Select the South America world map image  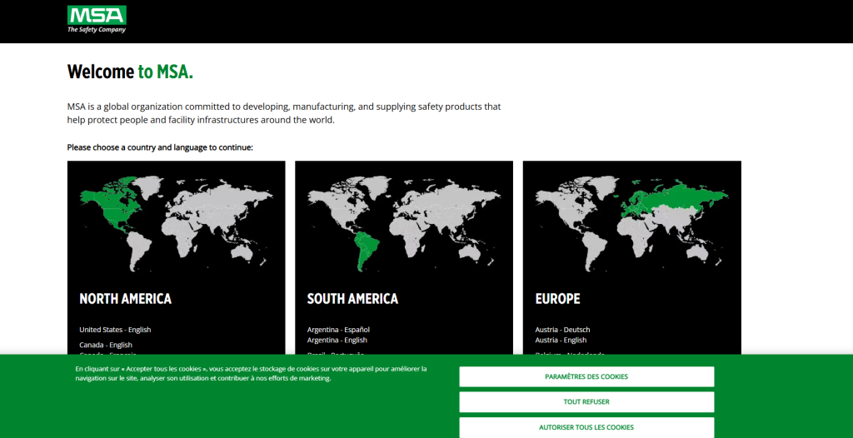pyautogui.click(x=403, y=221)
